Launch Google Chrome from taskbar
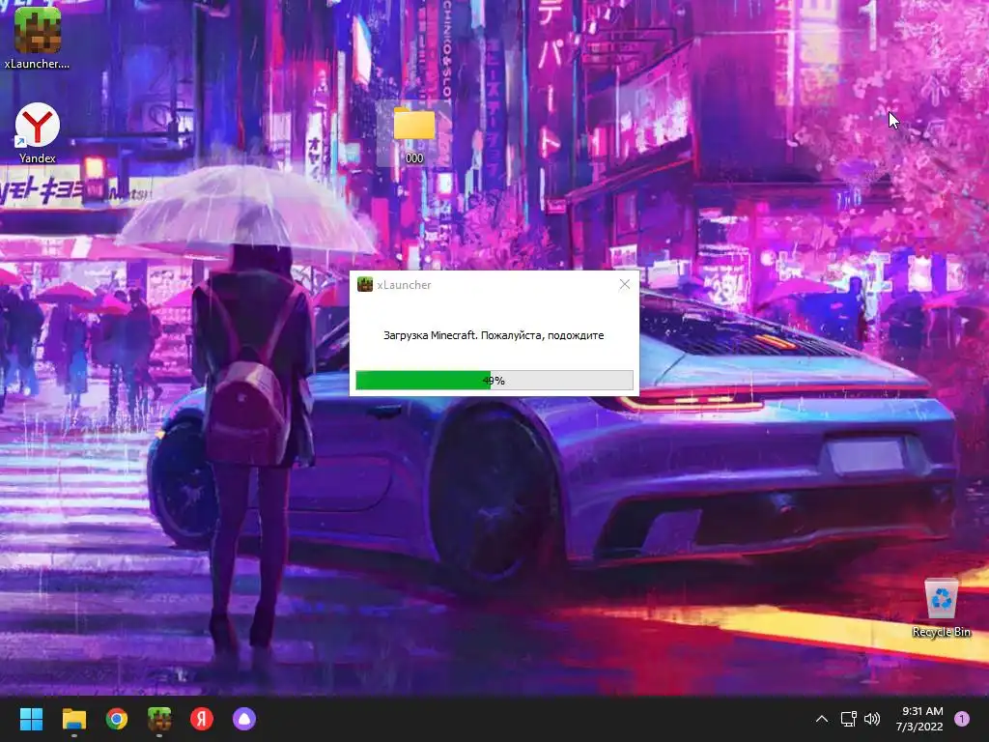The width and height of the screenshot is (989, 742). tap(117, 719)
